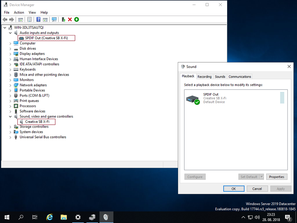Expand Mice and other pointing devices
The image size is (297, 223).
(10, 75)
